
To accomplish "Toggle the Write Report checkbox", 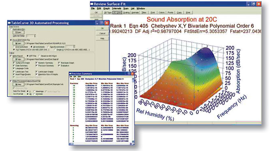I will (x=11, y=56).
